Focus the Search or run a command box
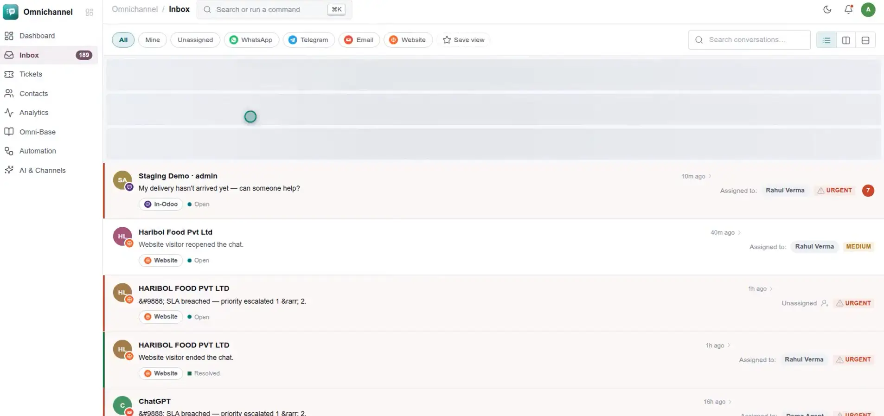Screen dimensions: 884x416 pyautogui.click(x=275, y=10)
